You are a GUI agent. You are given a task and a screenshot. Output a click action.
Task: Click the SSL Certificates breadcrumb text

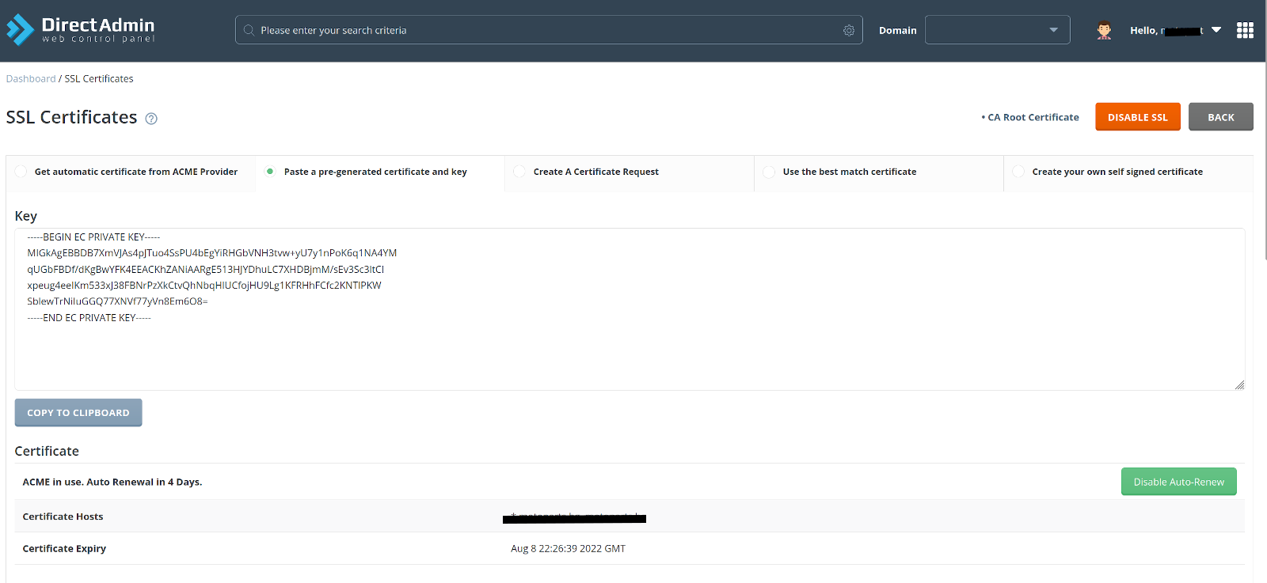coord(99,79)
